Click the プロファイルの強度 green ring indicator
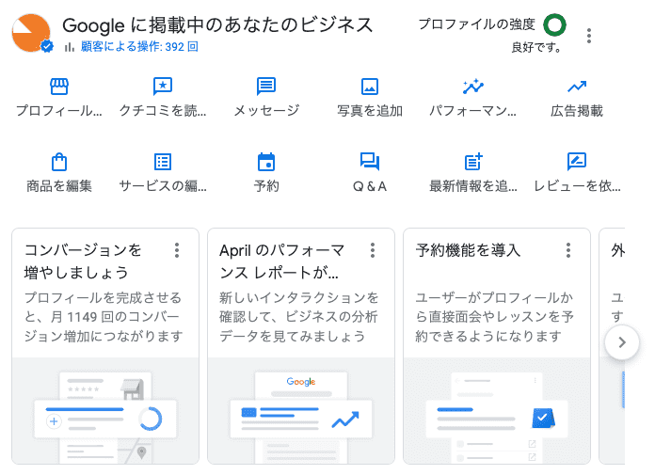The image size is (655, 475). click(555, 24)
